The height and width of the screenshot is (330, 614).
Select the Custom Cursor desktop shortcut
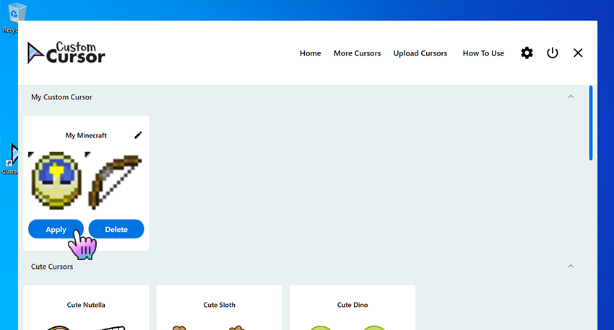point(9,159)
